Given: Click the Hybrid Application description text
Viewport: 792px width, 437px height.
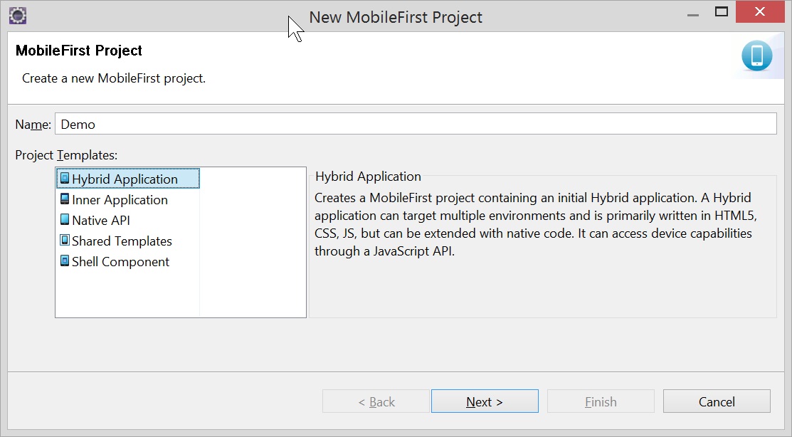Looking at the screenshot, I should click(x=532, y=223).
